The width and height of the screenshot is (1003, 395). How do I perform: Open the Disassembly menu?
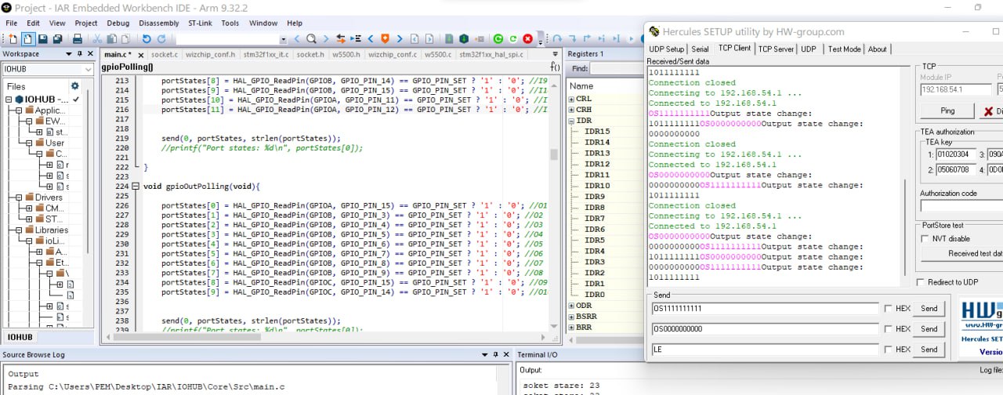[159, 23]
